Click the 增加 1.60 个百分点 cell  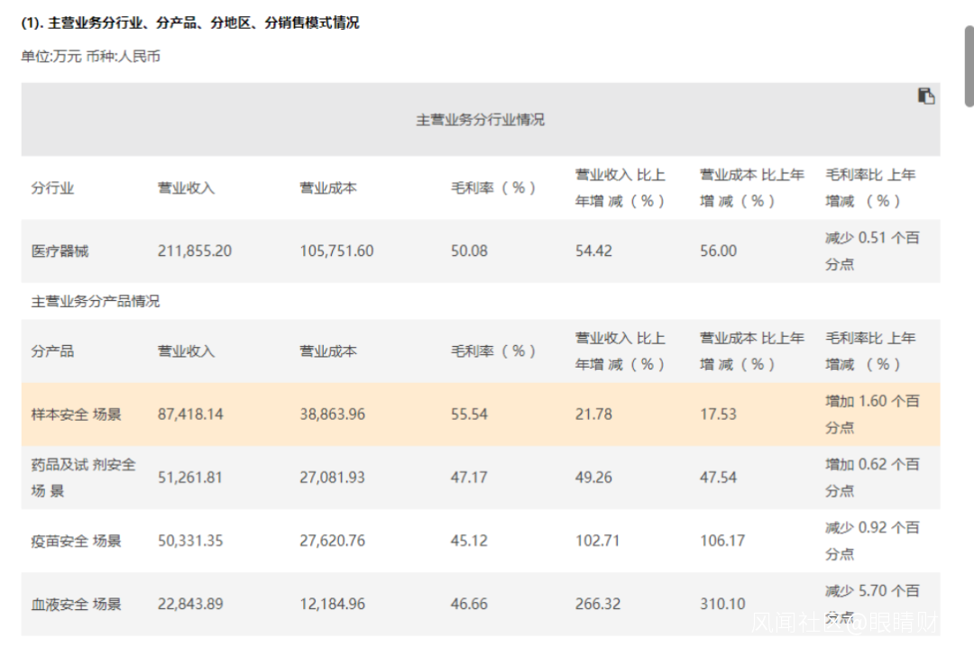coord(872,415)
